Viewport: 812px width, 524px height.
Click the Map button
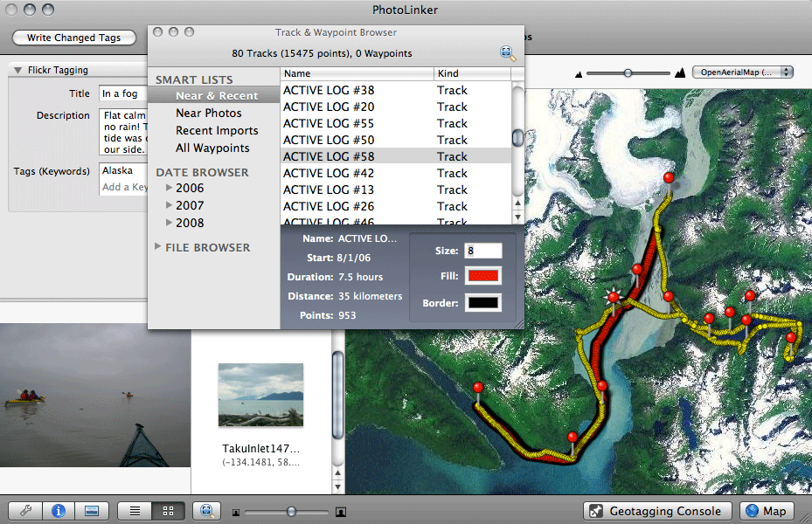click(x=767, y=511)
